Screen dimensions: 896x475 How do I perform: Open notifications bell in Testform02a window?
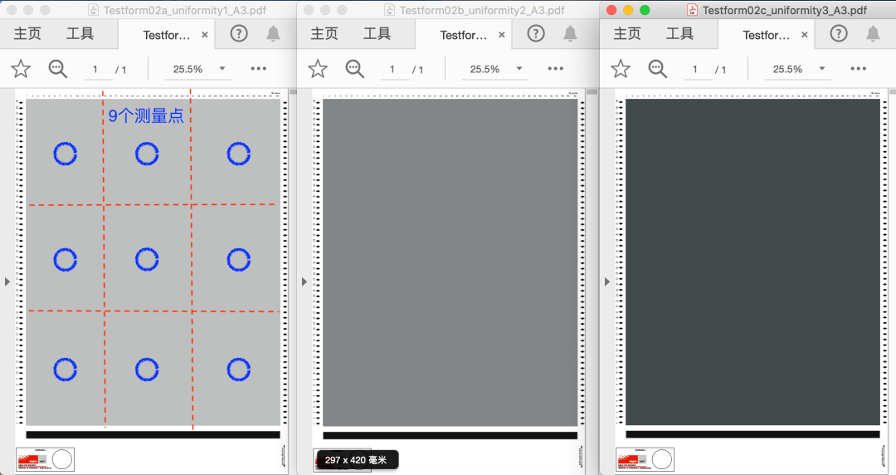273,33
